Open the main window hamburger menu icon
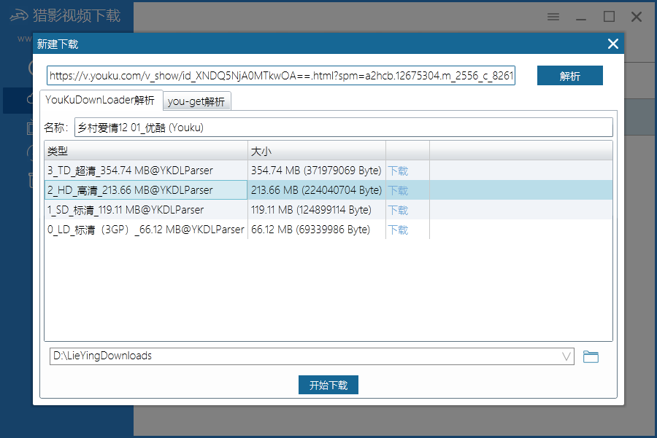The width and height of the screenshot is (657, 438). coord(553,17)
